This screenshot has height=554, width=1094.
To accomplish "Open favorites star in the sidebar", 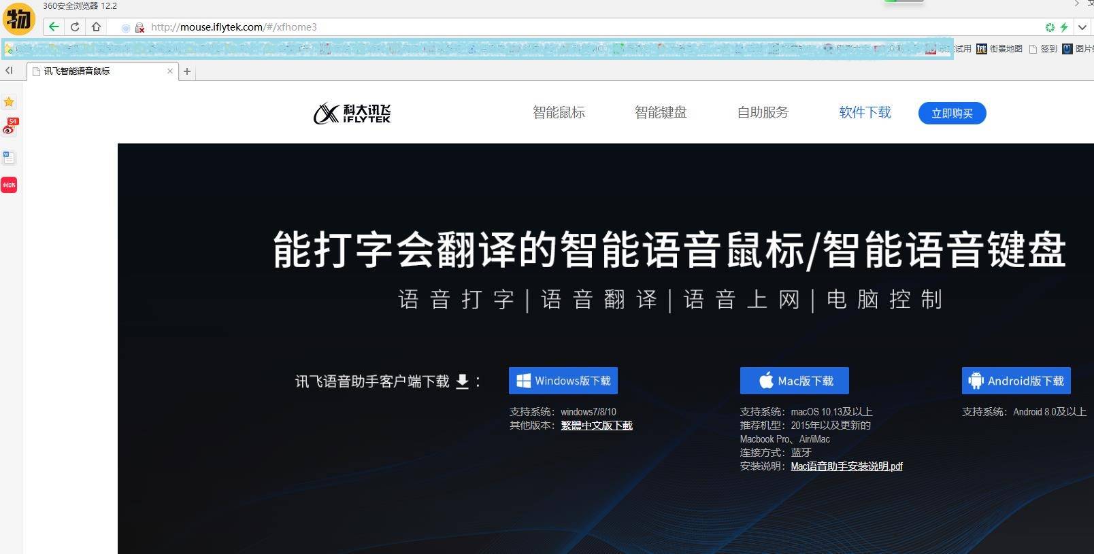I will 9,102.
